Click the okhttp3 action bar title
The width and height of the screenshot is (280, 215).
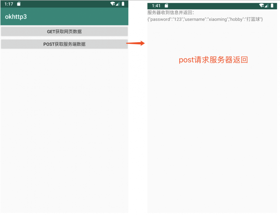[x=16, y=17]
